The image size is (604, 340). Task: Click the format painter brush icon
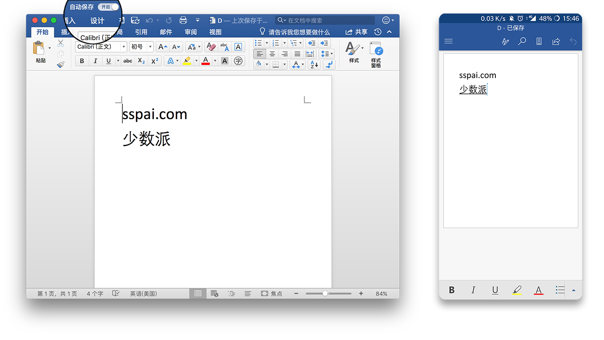pos(60,65)
